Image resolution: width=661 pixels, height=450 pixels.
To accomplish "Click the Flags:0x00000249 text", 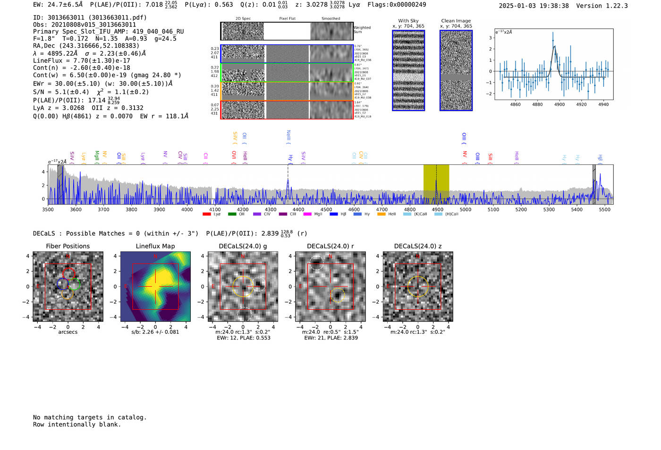I will 397,5.
